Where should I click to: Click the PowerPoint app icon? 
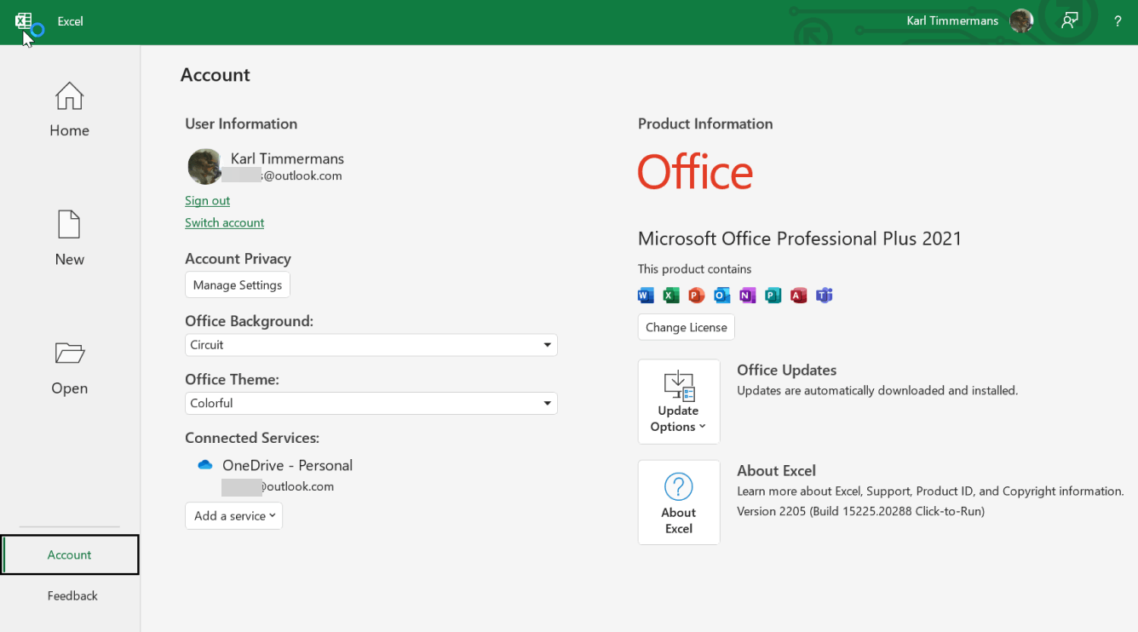pos(697,296)
